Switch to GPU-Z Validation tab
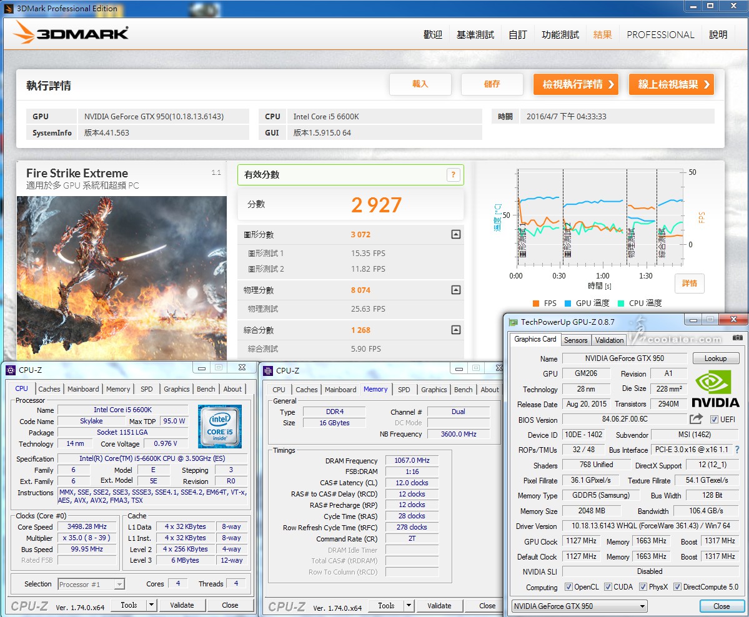The image size is (749, 617). point(609,340)
